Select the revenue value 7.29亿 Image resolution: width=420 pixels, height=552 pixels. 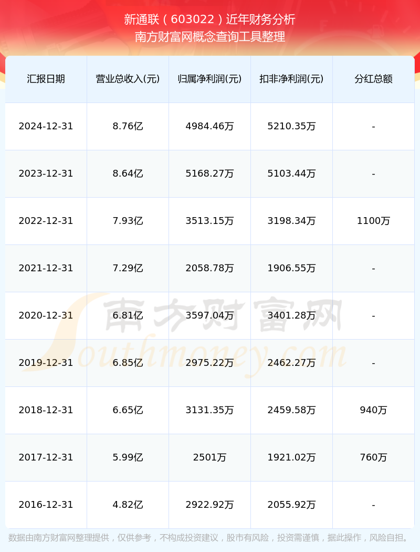[128, 268]
